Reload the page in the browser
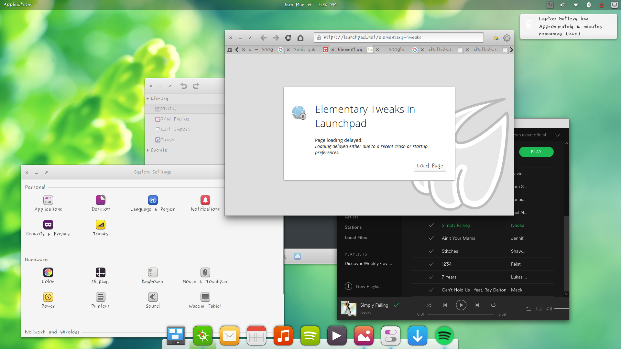The width and height of the screenshot is (621, 349). click(288, 38)
